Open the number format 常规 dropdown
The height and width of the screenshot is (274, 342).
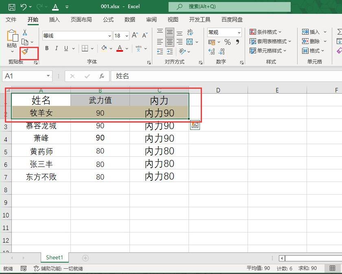239,33
